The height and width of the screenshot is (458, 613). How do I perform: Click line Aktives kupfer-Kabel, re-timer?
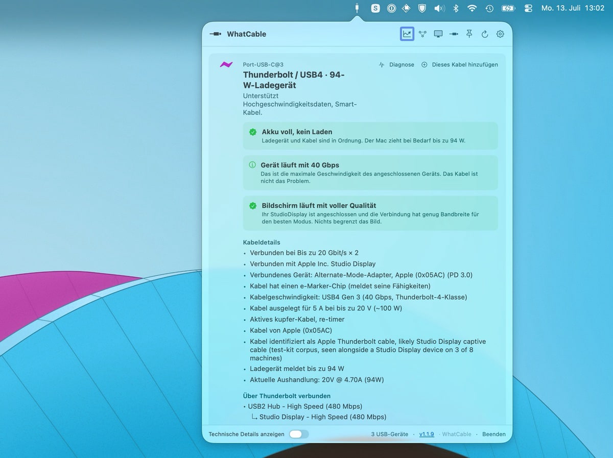297,319
